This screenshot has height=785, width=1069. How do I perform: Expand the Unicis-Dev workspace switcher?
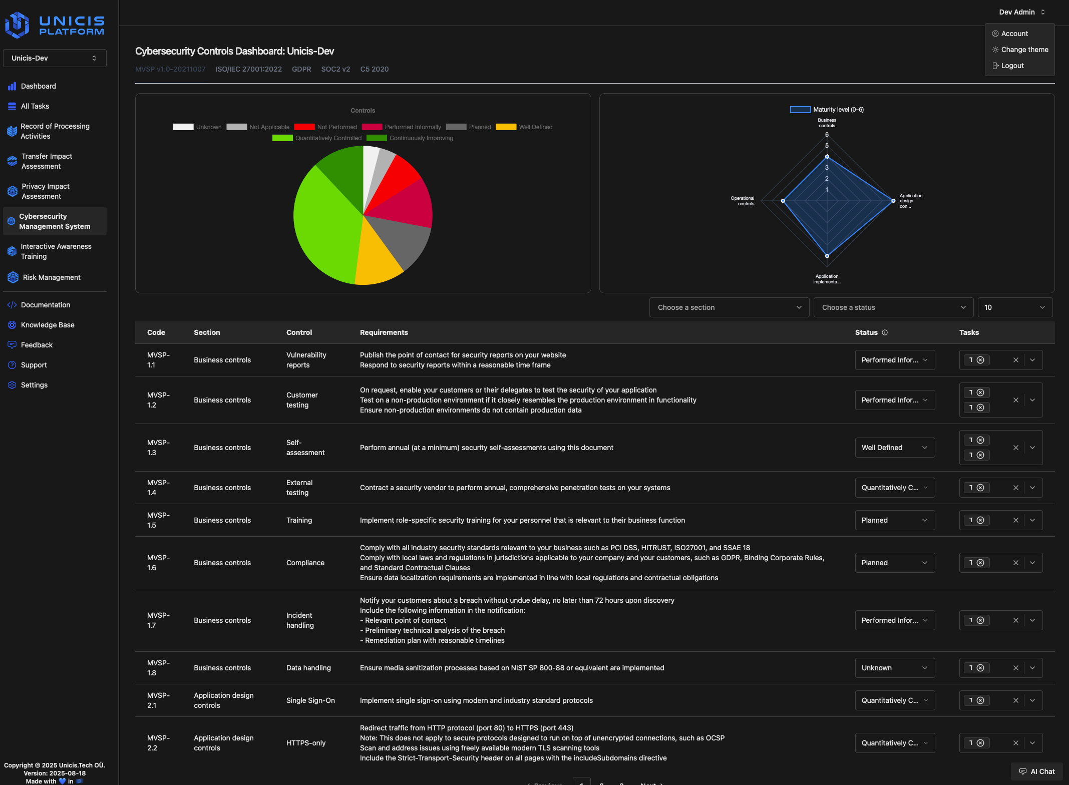[x=55, y=58]
